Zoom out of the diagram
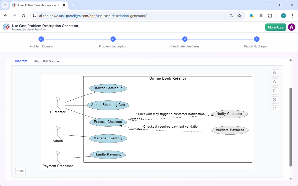Viewport: 298px width, 186px height. [x=274, y=82]
